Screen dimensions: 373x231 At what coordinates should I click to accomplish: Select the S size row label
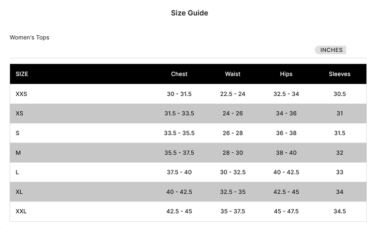[x=18, y=133]
